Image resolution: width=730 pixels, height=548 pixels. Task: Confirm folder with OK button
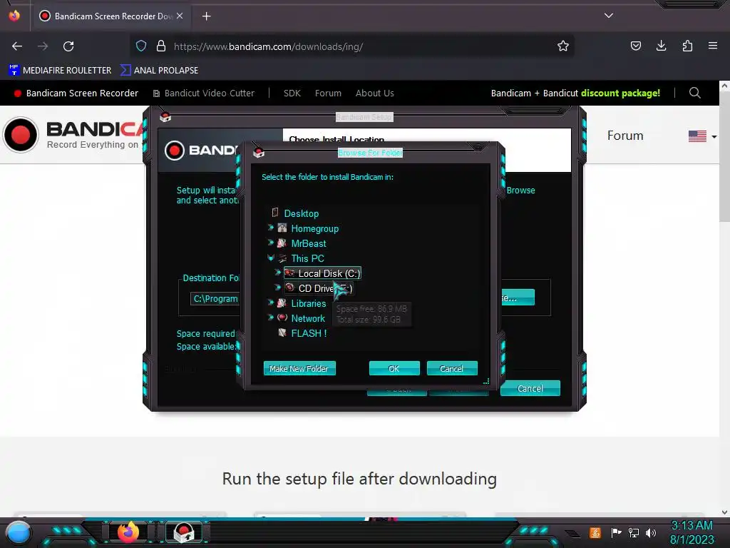pyautogui.click(x=394, y=369)
